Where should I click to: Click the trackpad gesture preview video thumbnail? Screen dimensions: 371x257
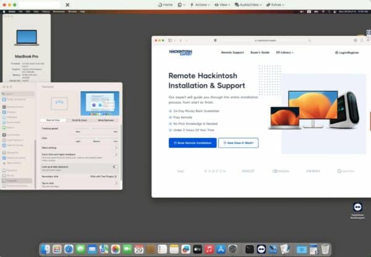coord(100,103)
